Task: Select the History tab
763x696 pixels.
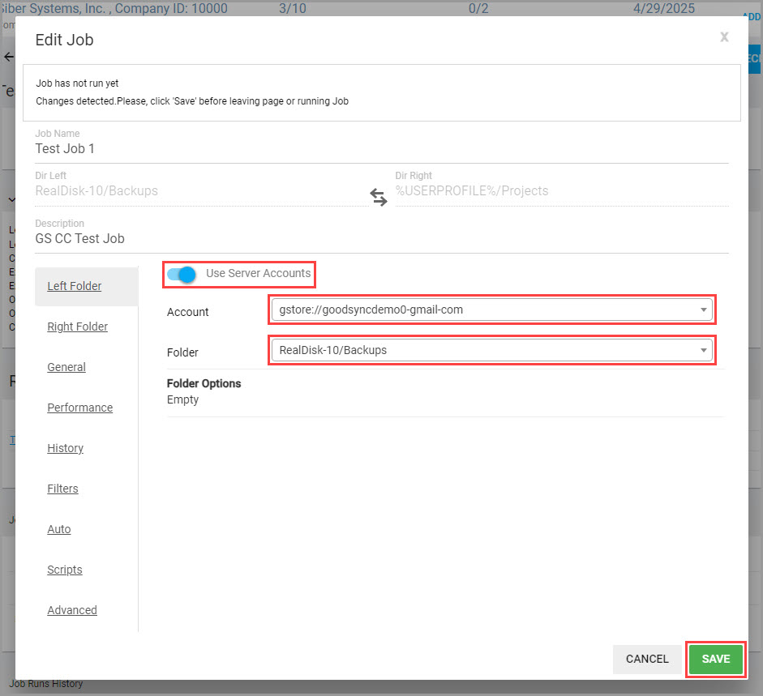Action: click(x=66, y=448)
